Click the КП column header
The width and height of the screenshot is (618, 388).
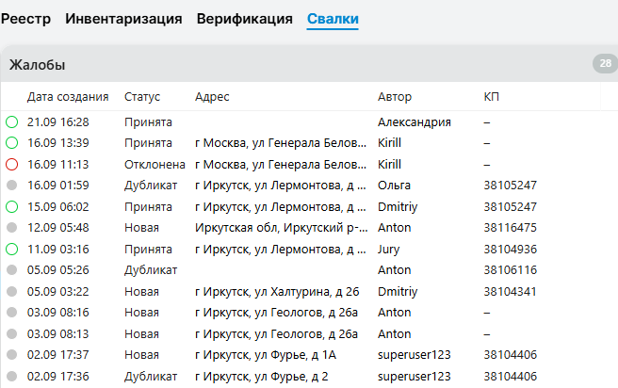(492, 97)
